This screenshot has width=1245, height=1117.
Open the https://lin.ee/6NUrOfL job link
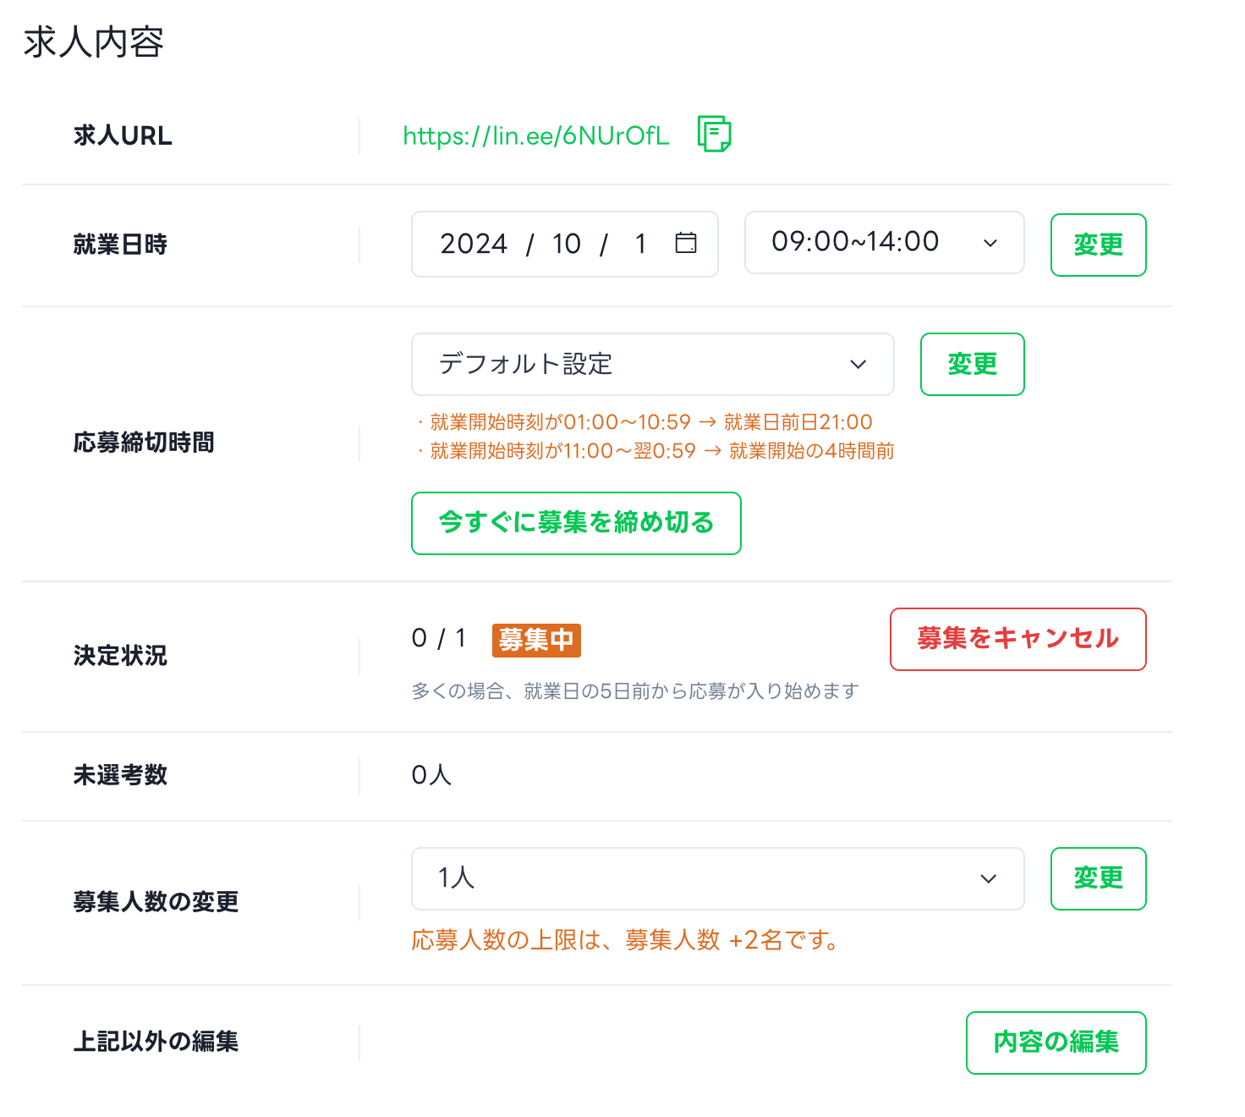pyautogui.click(x=535, y=135)
